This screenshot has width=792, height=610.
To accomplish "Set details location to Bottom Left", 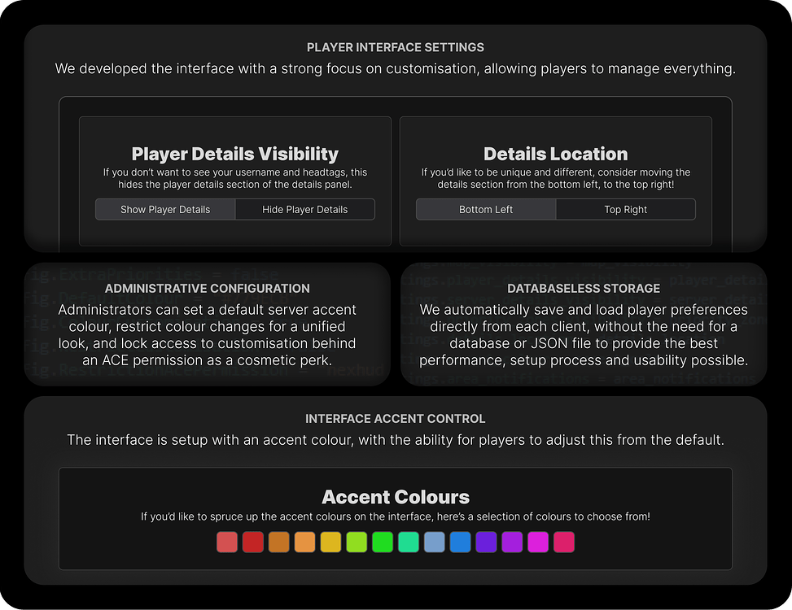I will point(485,209).
